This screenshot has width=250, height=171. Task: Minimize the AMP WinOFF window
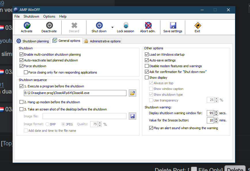[202, 10]
